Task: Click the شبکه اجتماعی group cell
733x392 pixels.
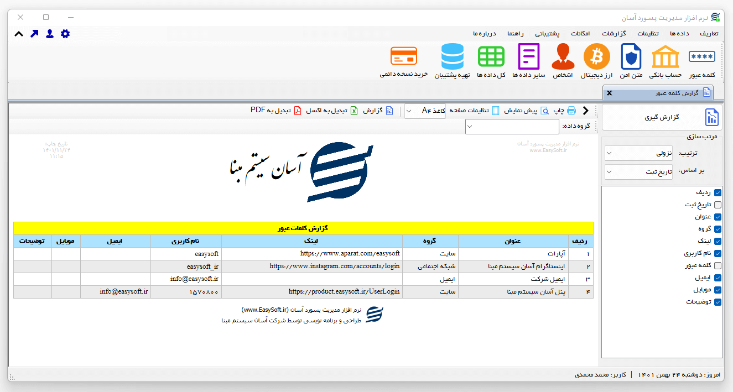Action: coord(430,266)
